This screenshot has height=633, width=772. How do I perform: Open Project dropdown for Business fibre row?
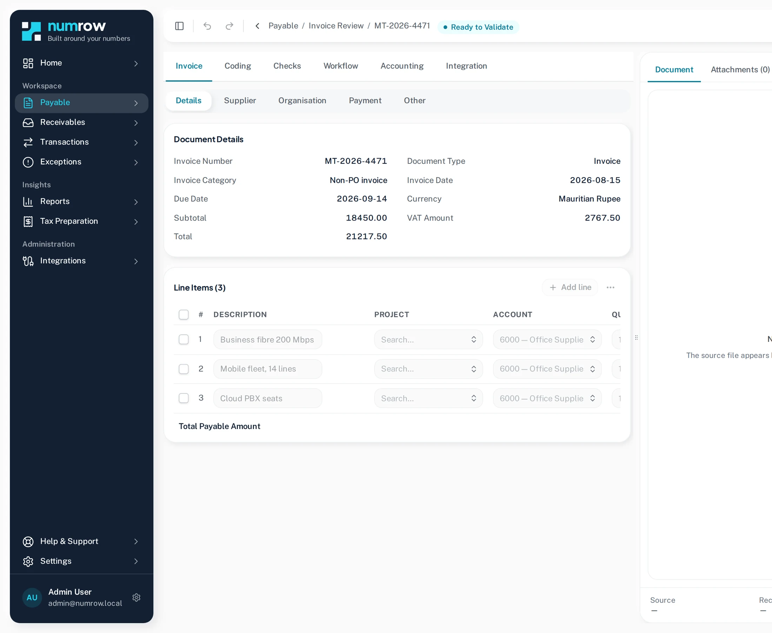pyautogui.click(x=428, y=339)
